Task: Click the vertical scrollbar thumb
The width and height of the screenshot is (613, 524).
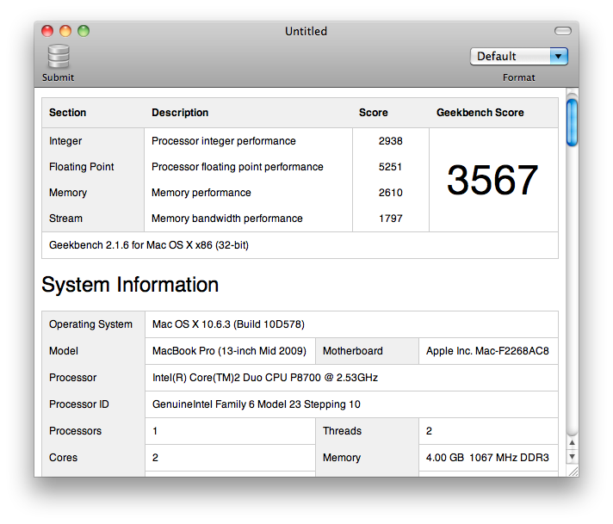Action: pyautogui.click(x=572, y=122)
